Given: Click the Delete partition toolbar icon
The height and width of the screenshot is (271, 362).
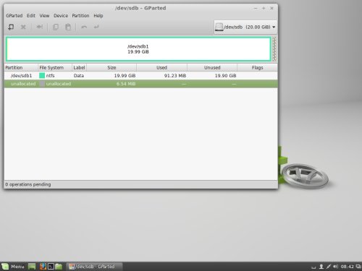Looking at the screenshot, I should click(x=23, y=27).
